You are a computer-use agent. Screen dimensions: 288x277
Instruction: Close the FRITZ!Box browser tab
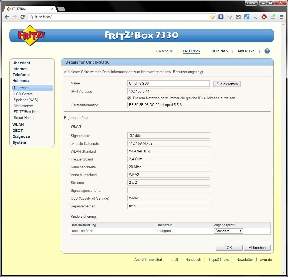click(52, 9)
